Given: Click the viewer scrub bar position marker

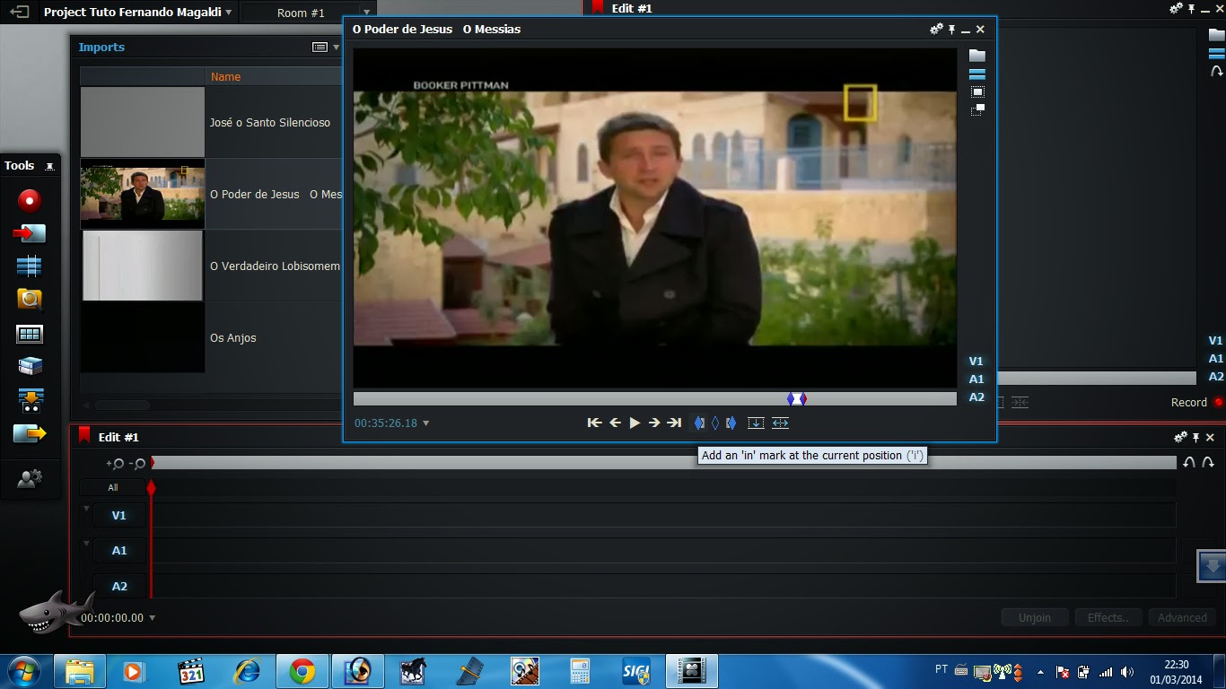Looking at the screenshot, I should (797, 398).
